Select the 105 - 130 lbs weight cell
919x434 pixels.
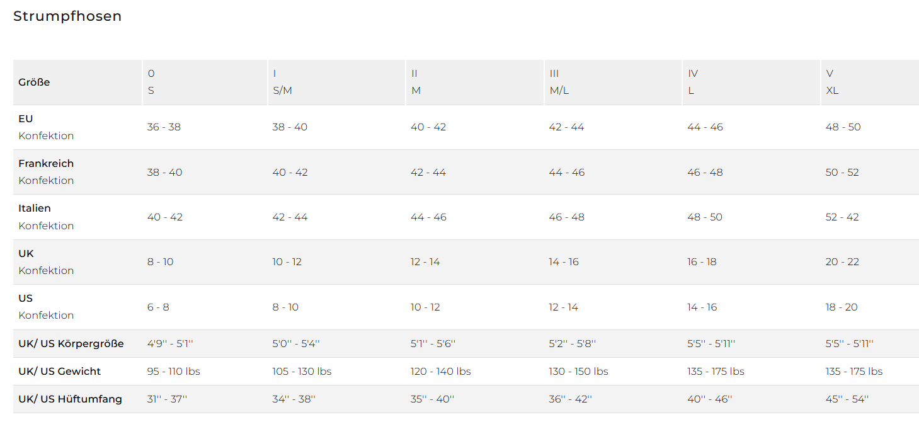click(x=302, y=372)
